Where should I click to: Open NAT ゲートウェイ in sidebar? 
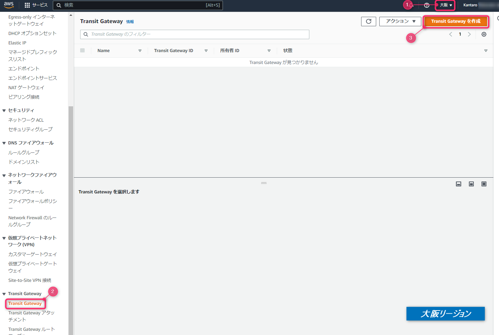26,87
